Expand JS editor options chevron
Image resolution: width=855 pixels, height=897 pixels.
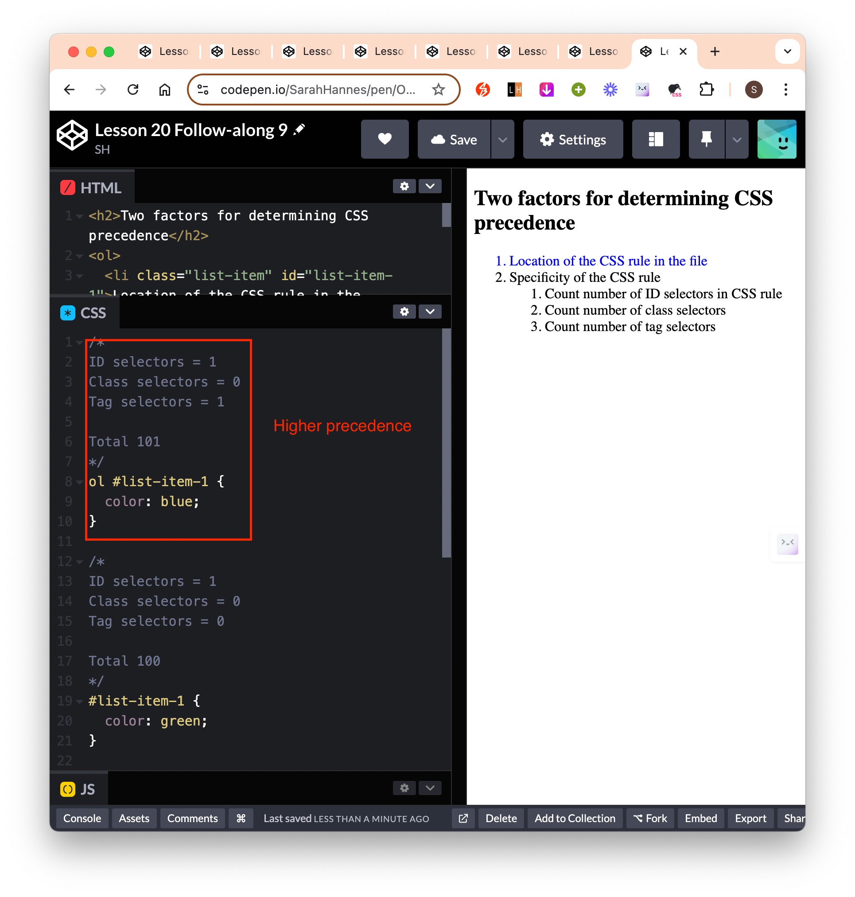tap(430, 788)
